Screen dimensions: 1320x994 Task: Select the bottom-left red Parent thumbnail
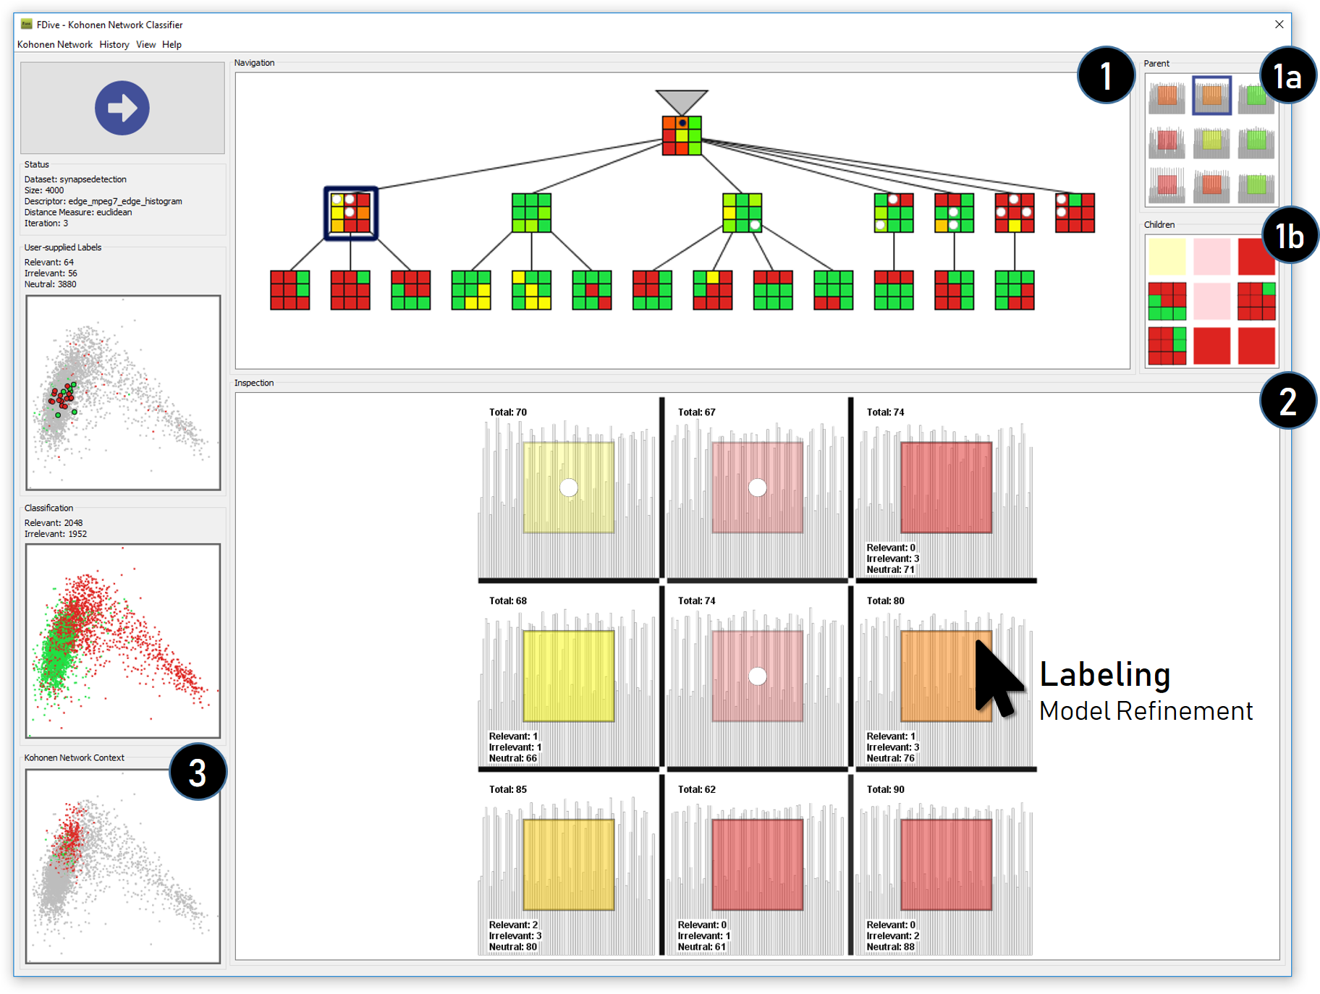pos(1167,185)
